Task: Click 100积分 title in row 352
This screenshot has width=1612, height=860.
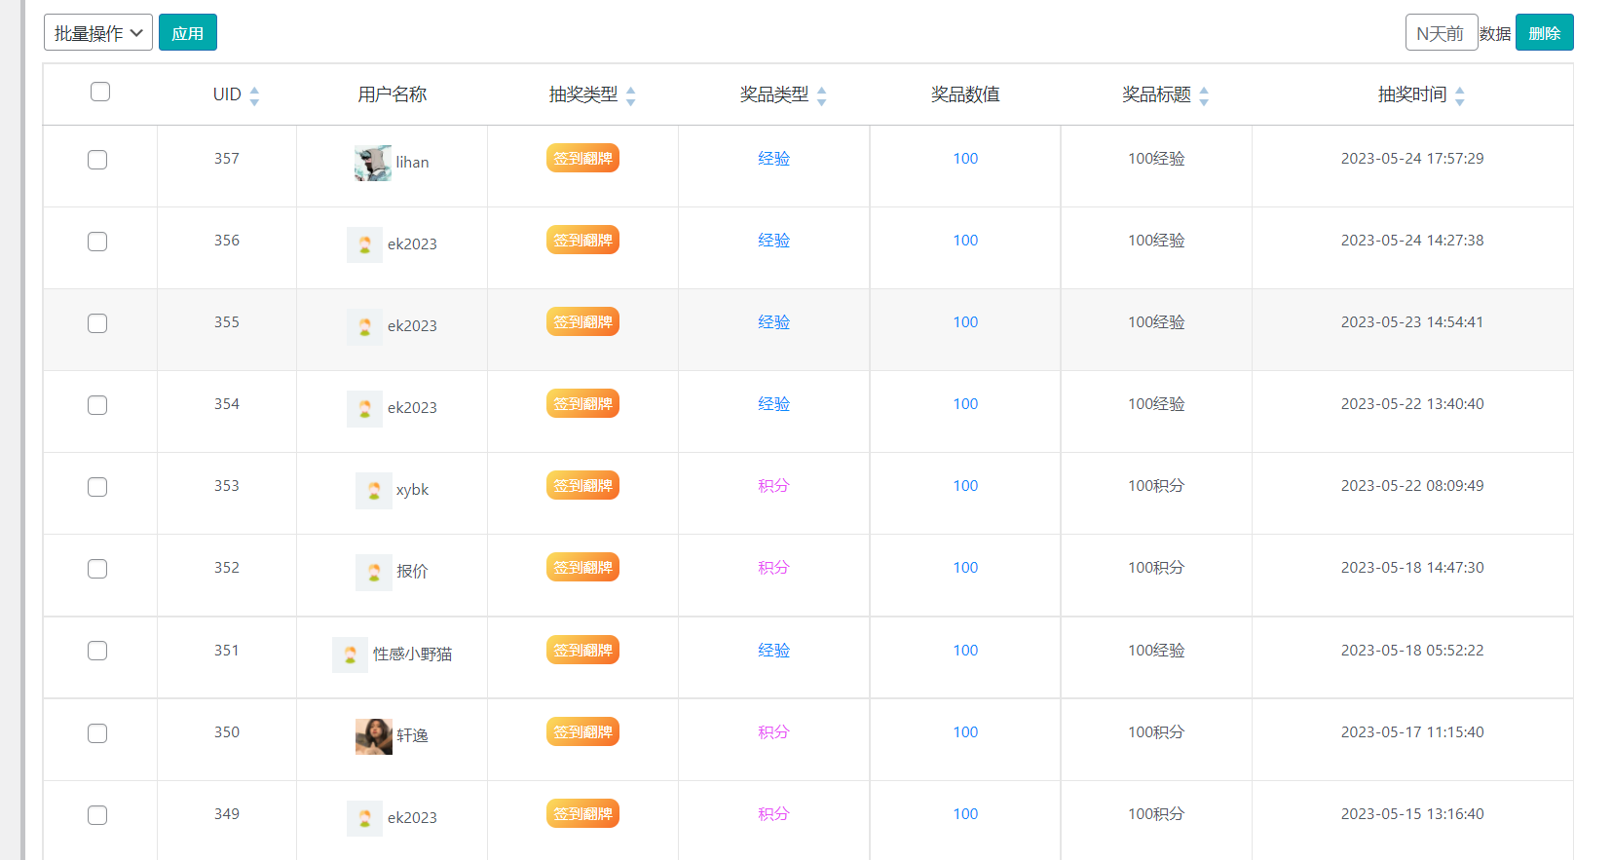Action: click(x=1156, y=568)
